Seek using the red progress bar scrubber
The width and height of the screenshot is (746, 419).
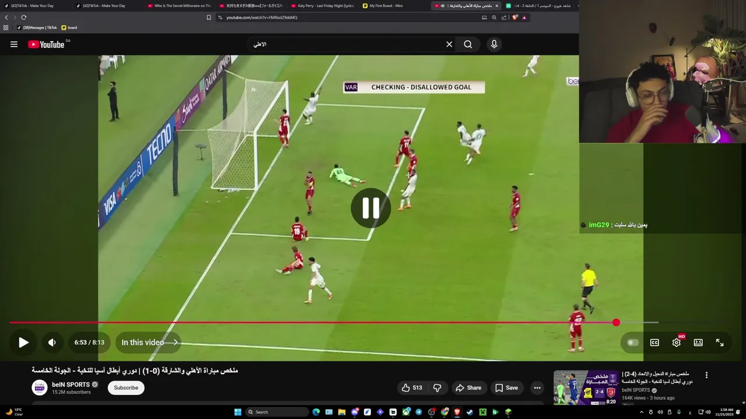[x=616, y=322]
